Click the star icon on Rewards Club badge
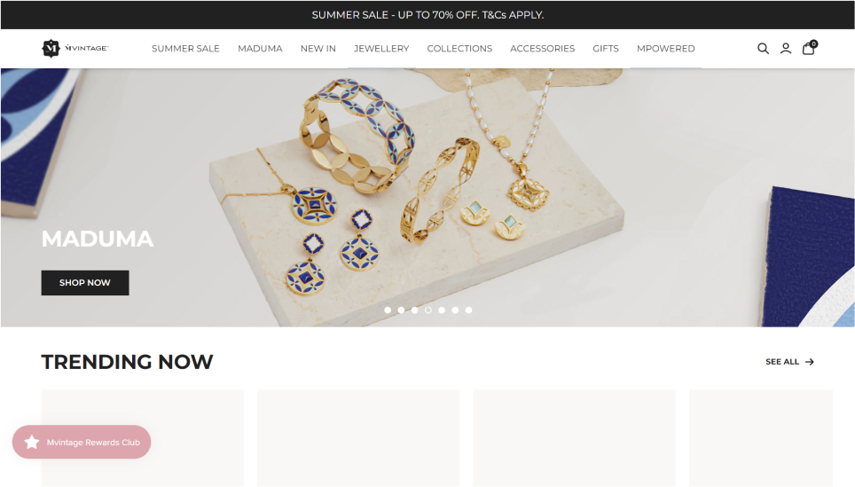The image size is (855, 487). click(32, 442)
